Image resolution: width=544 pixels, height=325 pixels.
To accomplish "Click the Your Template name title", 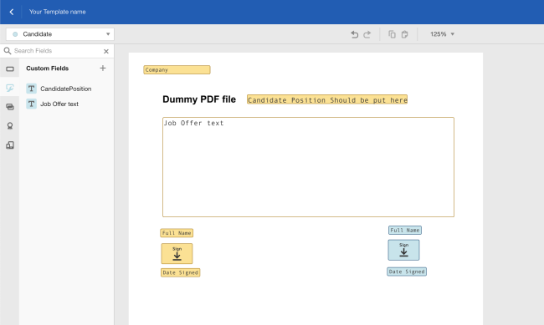I will (x=57, y=12).
